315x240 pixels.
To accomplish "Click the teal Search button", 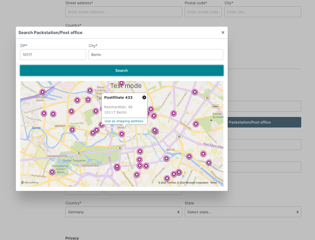I will tap(122, 70).
